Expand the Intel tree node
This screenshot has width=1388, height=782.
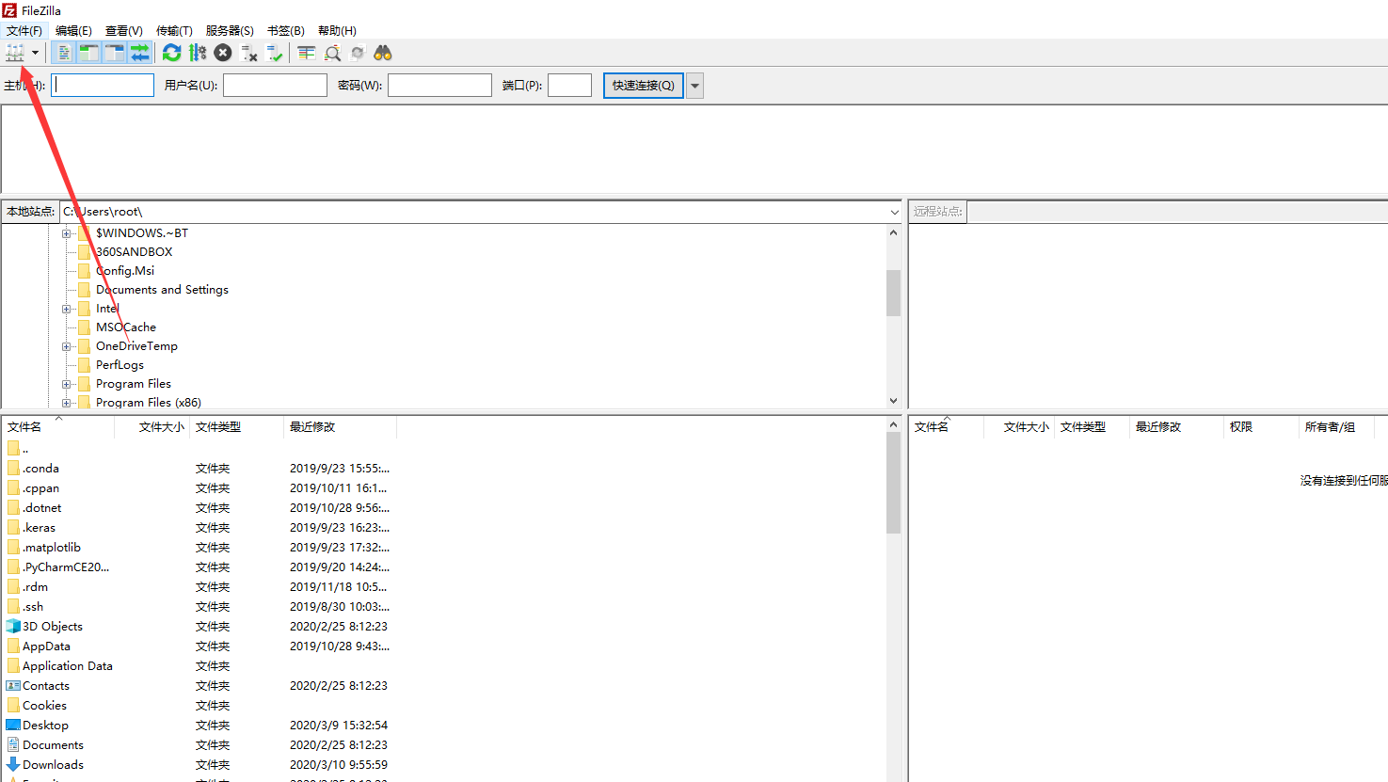67,309
